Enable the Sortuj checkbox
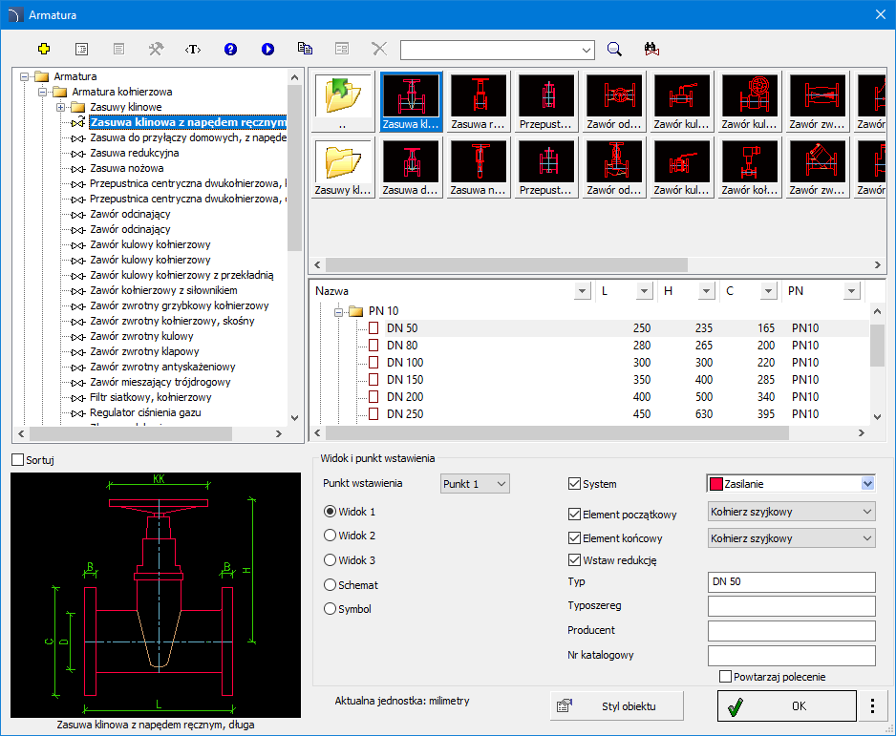 tap(18, 460)
